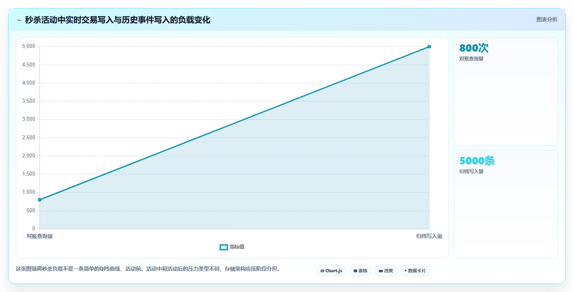The height and width of the screenshot is (292, 574).
Task: Click the description text below chart
Action: pos(148,269)
